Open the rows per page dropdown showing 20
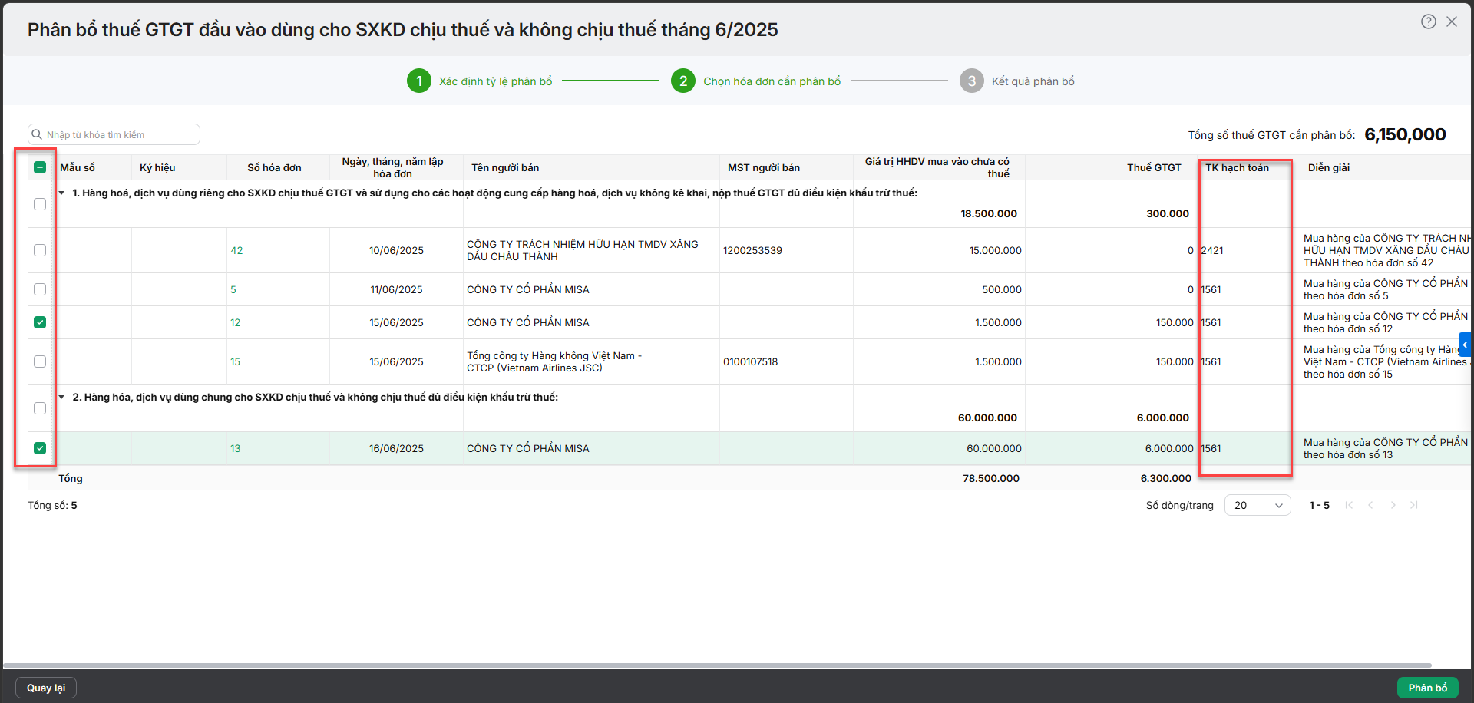The height and width of the screenshot is (703, 1474). 1258,505
